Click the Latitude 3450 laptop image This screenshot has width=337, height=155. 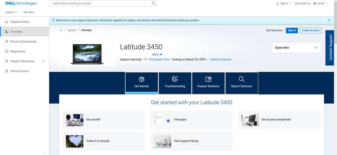[87, 54]
